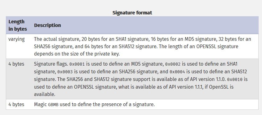Click the 0x0002 SHA1 flag code
Screen dimensions: 262x115
pos(173,64)
